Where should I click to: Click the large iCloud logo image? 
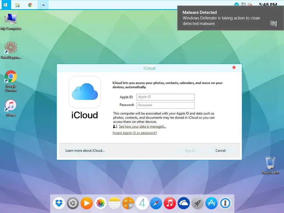click(85, 92)
